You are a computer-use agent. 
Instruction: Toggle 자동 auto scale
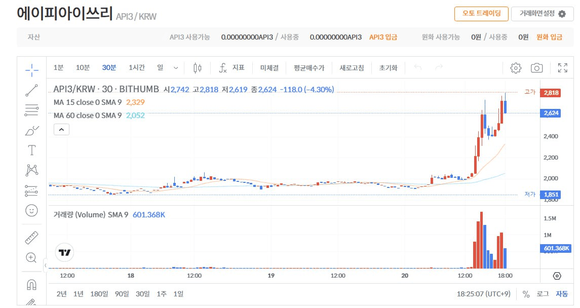(562, 294)
